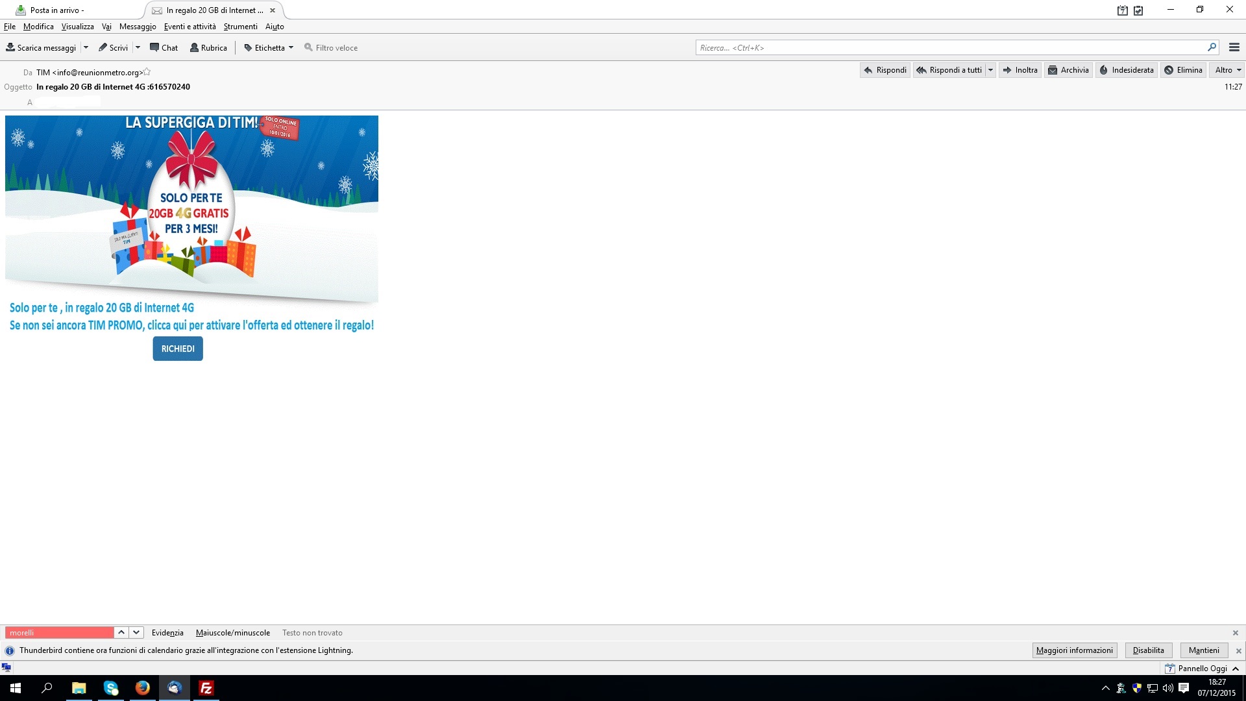Viewport: 1246px width, 701px height.
Task: Open Windows taskbar search
Action: (47, 688)
